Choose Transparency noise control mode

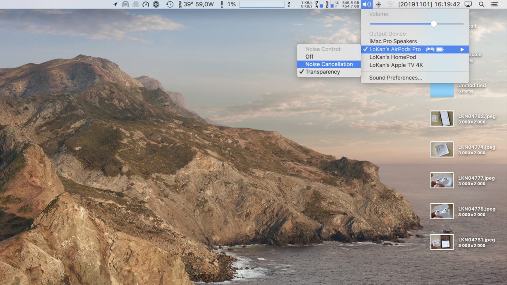[329, 72]
